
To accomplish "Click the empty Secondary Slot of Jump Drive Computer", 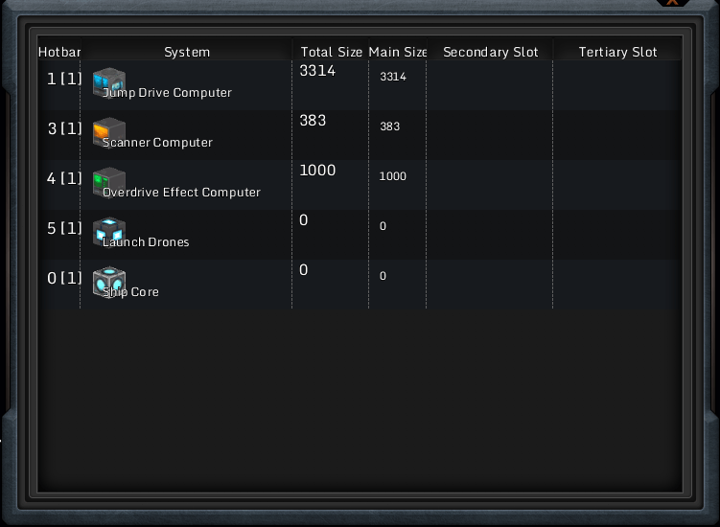I will [x=490, y=85].
